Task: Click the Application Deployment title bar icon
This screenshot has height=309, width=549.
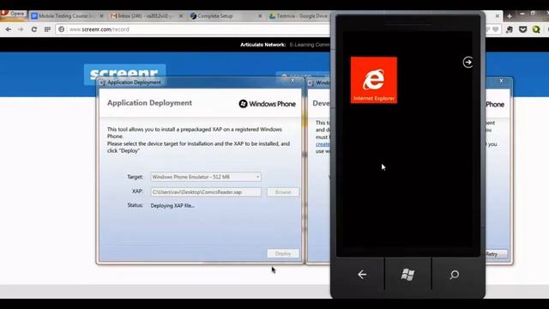Action: click(x=103, y=82)
